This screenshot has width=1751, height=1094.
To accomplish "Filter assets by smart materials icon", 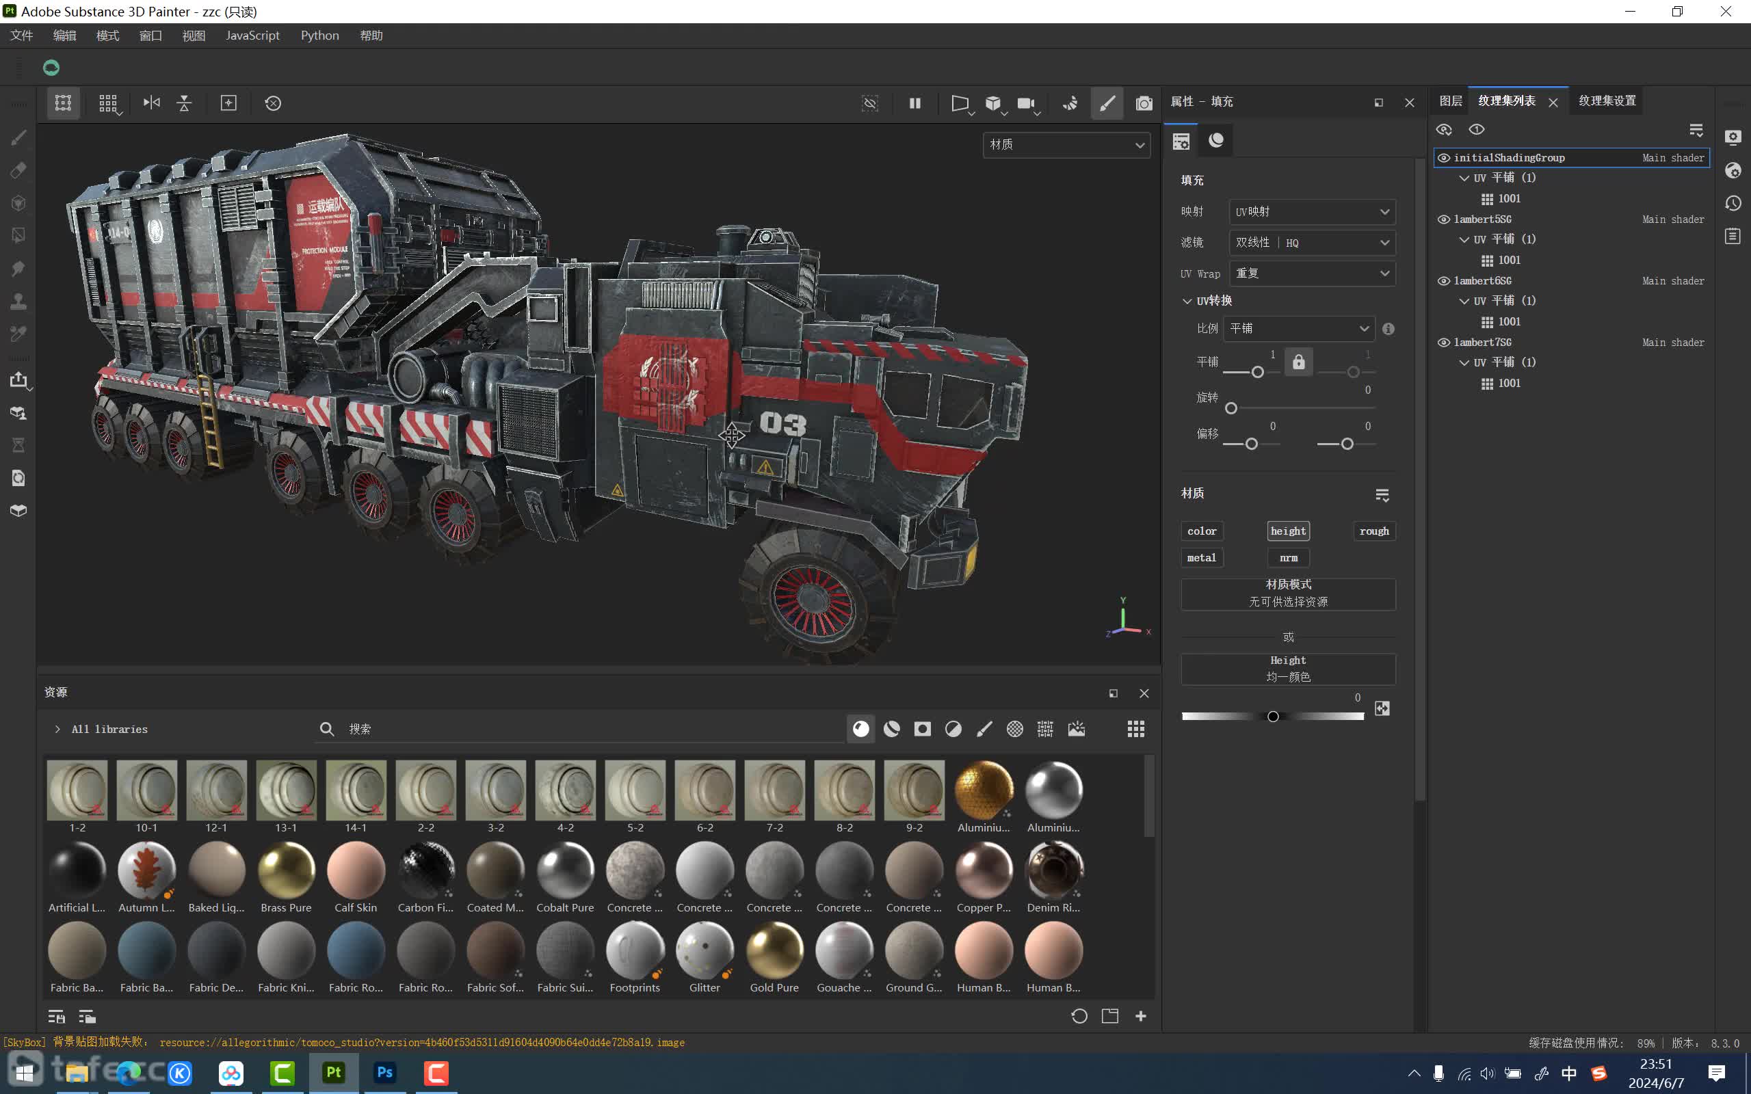I will click(x=891, y=729).
